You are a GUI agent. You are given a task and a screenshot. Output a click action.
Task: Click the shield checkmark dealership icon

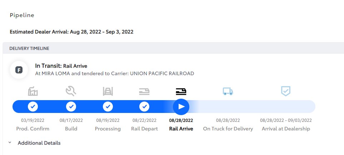[286, 91]
